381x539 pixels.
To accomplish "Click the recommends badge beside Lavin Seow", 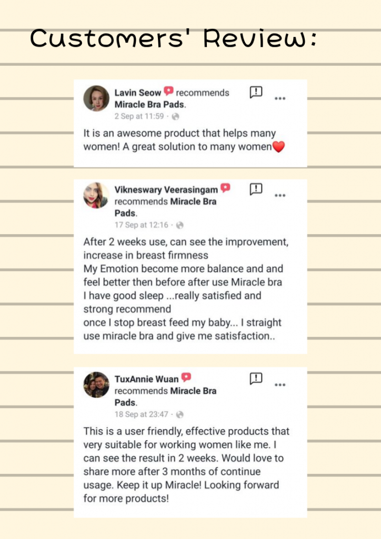I will 168,91.
